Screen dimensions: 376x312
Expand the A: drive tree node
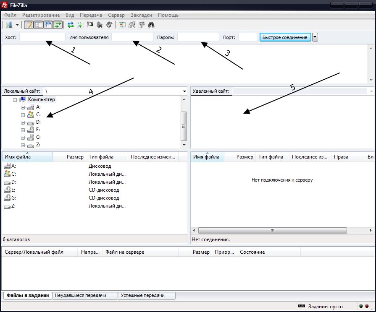click(23, 107)
